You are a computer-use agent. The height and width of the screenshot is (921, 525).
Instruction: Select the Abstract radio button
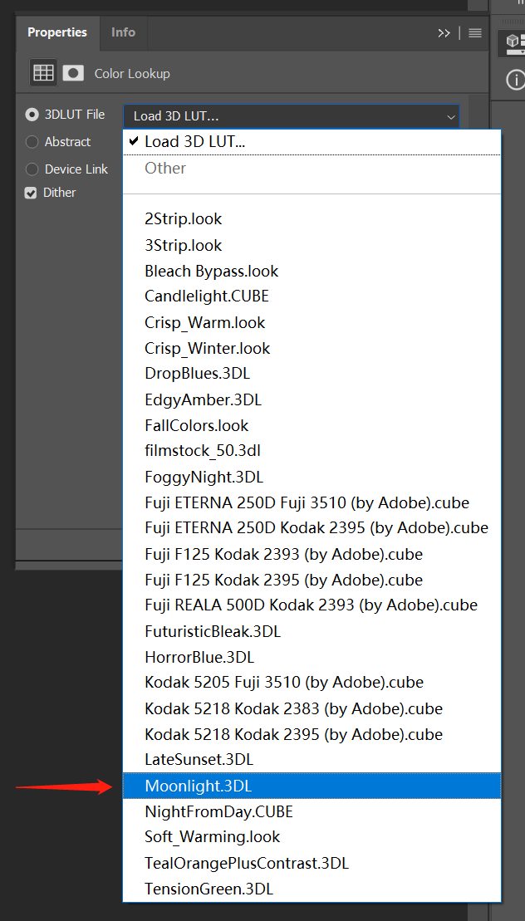pos(32,142)
